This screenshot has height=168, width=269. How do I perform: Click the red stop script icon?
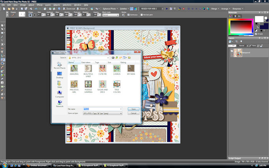[x=184, y=9]
